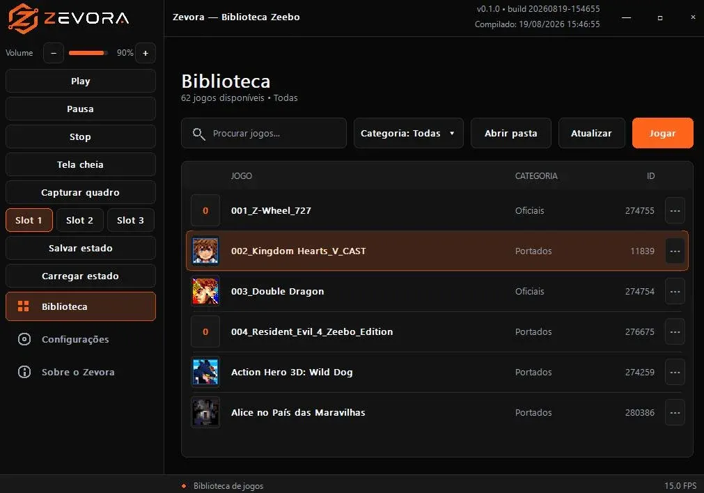Viewport: 704px width, 493px height.
Task: Click the 001_Z-Wheel_727 placeholder thumbnail
Action: pyautogui.click(x=205, y=210)
